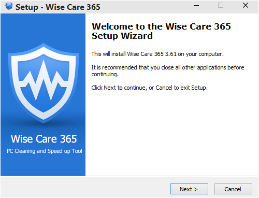
Task: Click the "PC Cleaning and Speed up Tool" tagline
Action: [x=45, y=151]
